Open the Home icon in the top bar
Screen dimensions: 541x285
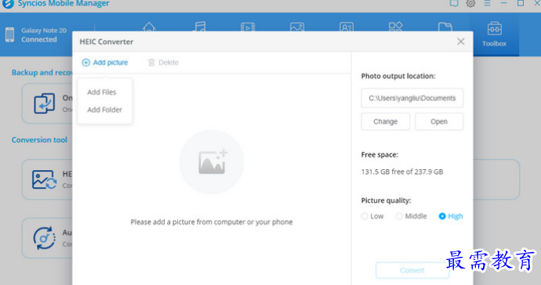tap(149, 27)
